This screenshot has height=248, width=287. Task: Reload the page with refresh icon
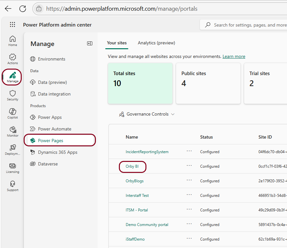(x=23, y=9)
